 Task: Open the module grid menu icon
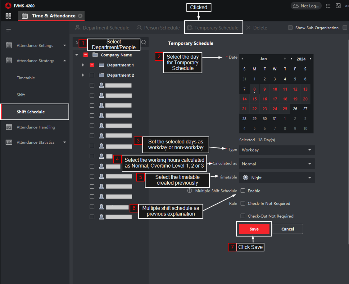(9, 16)
